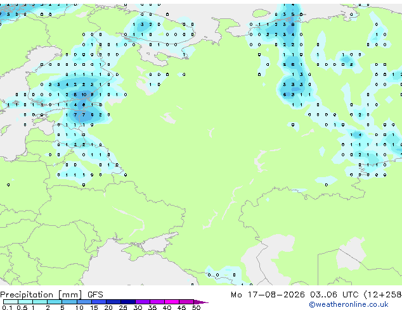Click the '35' legend scale label
Image resolution: width=402 pixels, height=310 pixels.
152,307
